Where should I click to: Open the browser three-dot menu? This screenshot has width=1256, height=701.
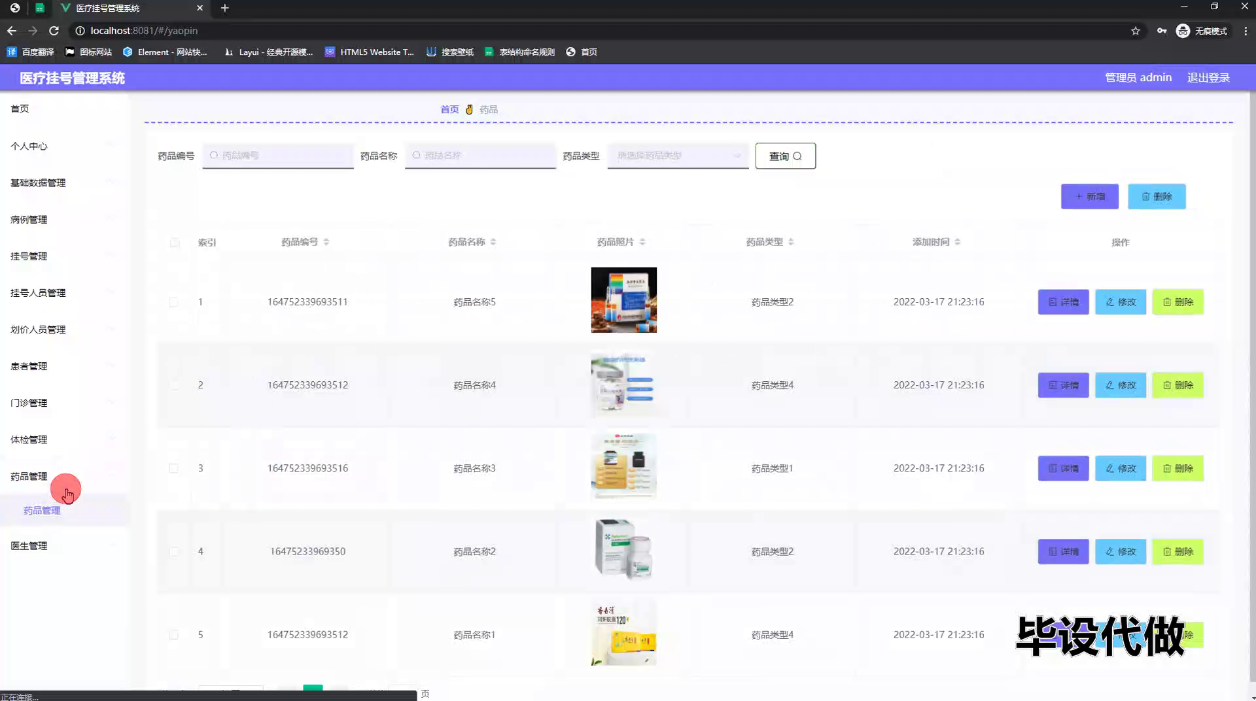[1246, 31]
